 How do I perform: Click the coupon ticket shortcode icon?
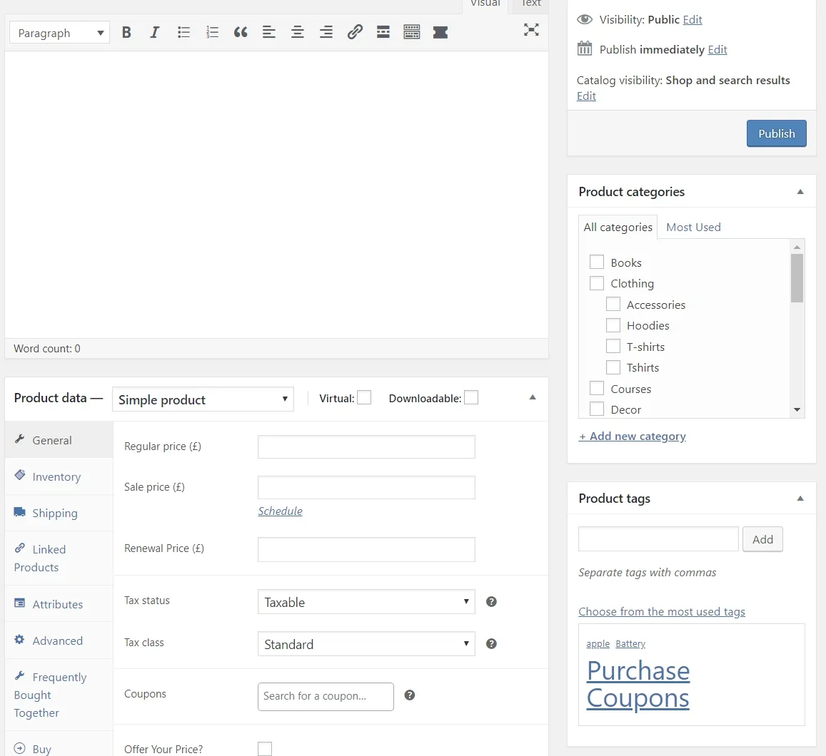[x=440, y=33]
